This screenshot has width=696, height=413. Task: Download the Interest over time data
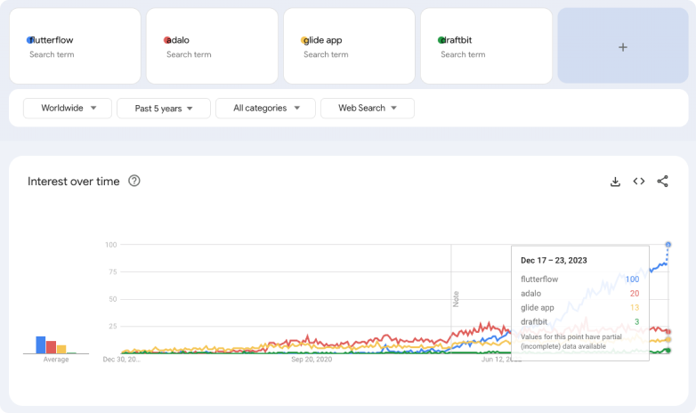point(615,182)
